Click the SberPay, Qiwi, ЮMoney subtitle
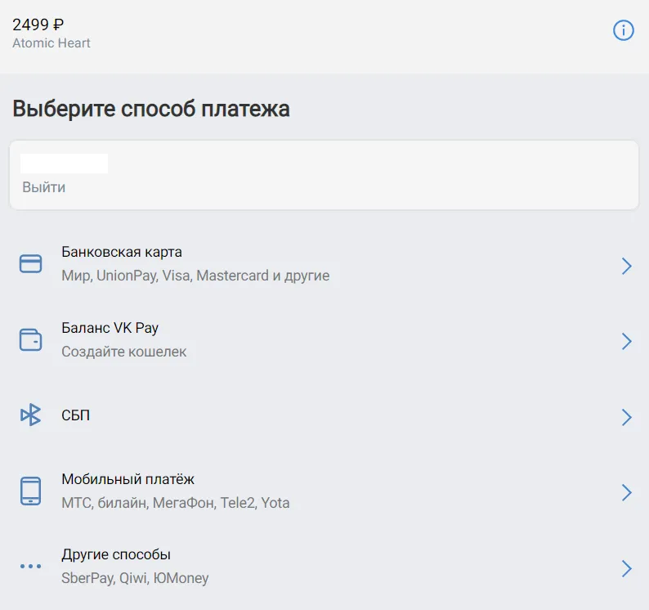This screenshot has height=610, width=649. point(135,578)
